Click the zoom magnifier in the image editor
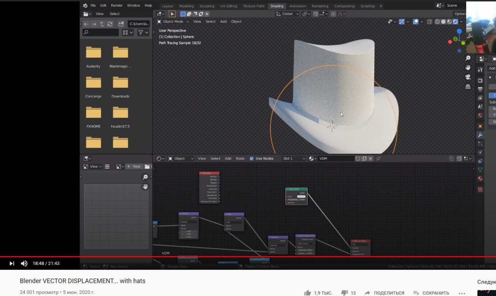The width and height of the screenshot is (496, 296). point(145,177)
